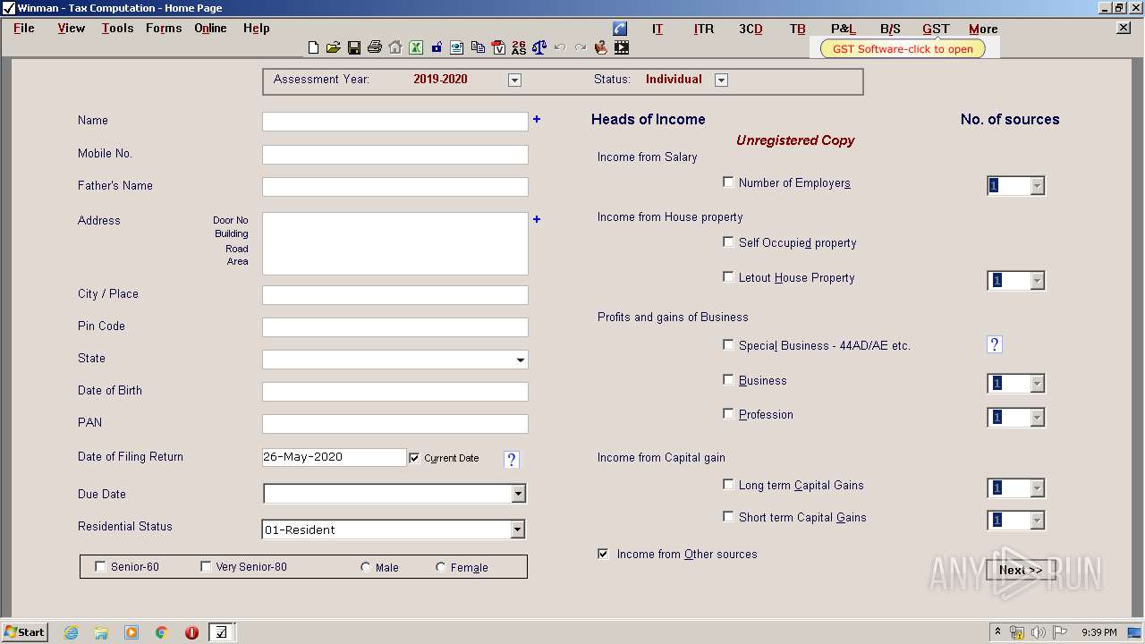Click the Next >> button
The height and width of the screenshot is (644, 1145).
tap(1021, 570)
